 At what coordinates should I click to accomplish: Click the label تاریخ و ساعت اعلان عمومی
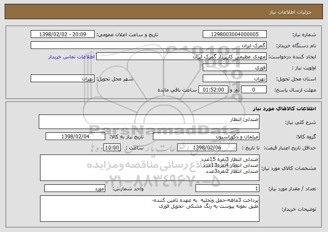point(127,34)
